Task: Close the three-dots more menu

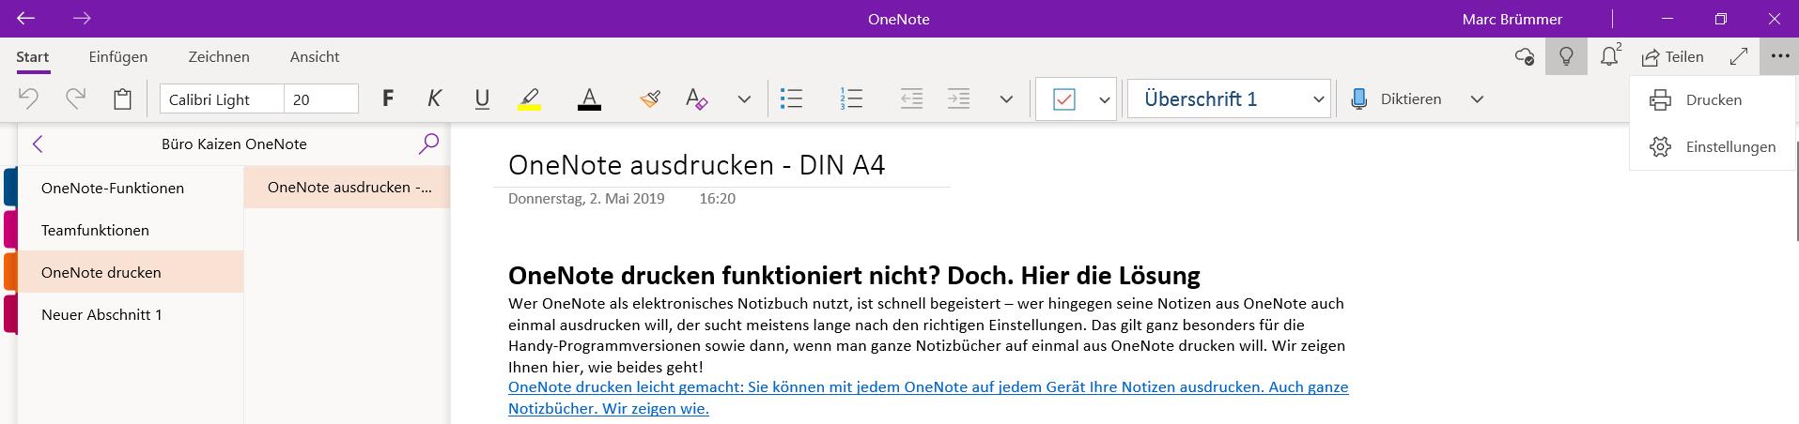Action: (x=1779, y=57)
